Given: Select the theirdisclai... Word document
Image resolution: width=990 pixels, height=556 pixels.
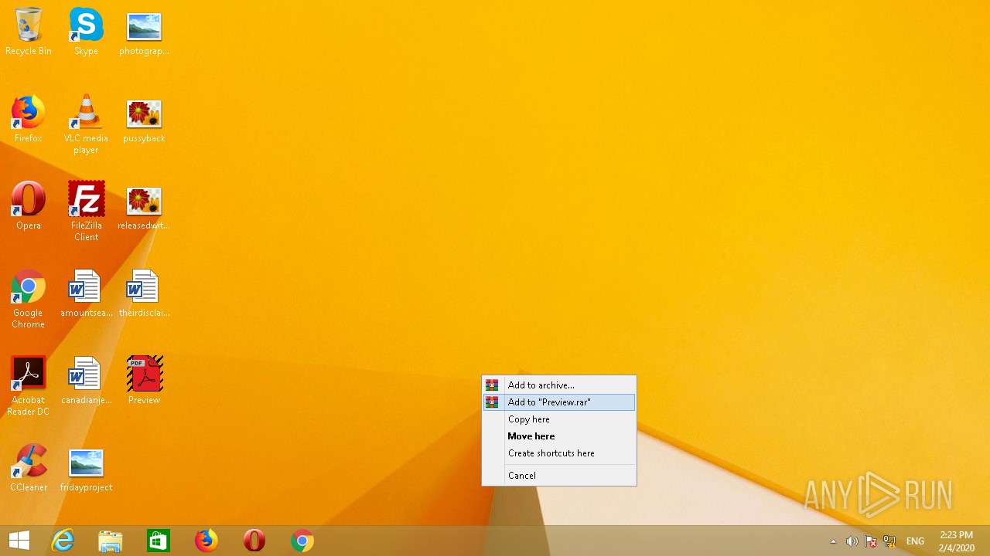Looking at the screenshot, I should pos(144,293).
